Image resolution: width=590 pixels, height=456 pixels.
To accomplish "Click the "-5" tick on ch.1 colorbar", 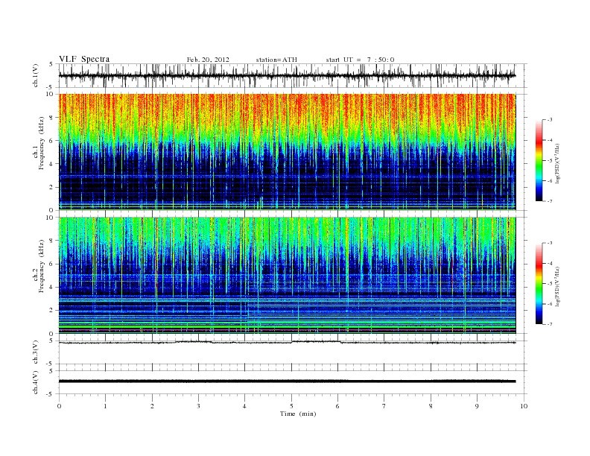I will point(550,161).
